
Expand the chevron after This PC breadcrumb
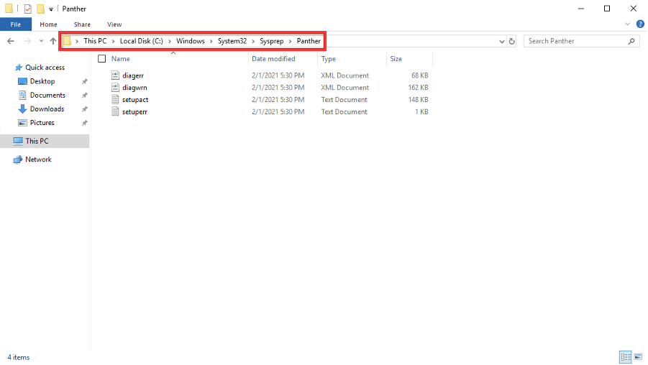(113, 41)
